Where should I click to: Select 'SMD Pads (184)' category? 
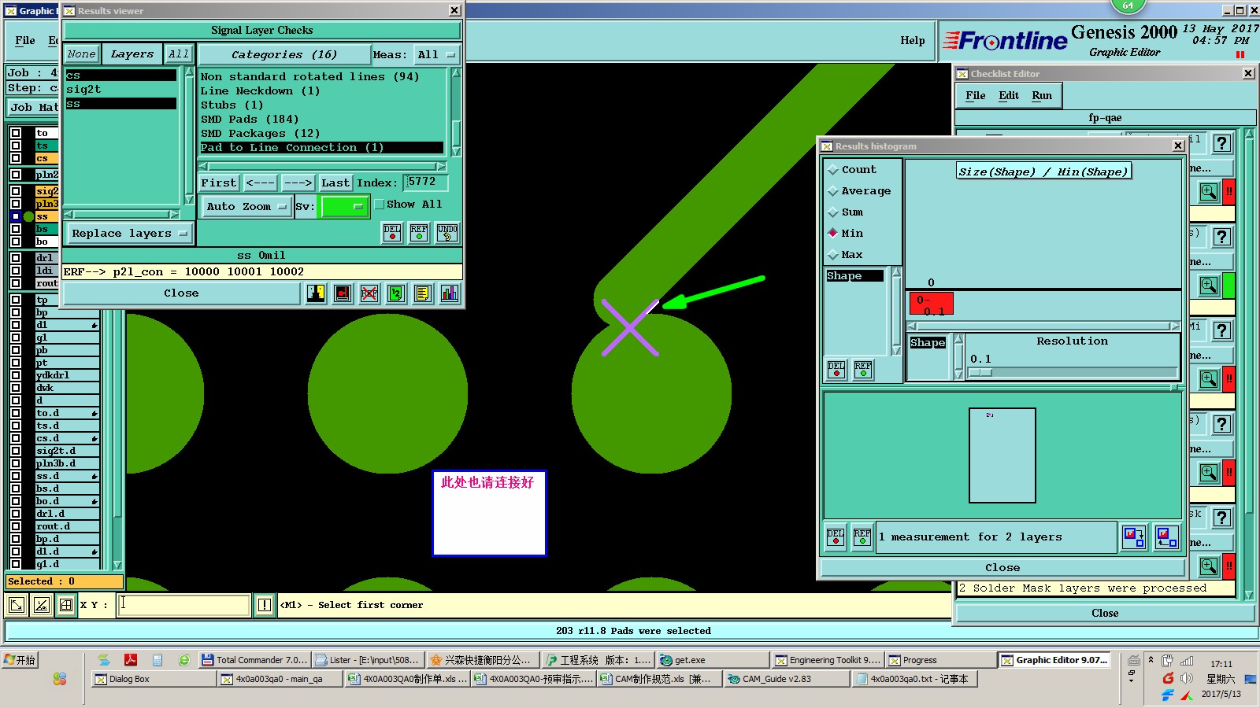point(250,120)
